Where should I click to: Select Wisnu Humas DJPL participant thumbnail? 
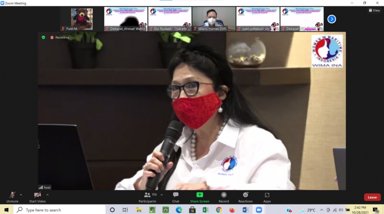tap(214, 19)
